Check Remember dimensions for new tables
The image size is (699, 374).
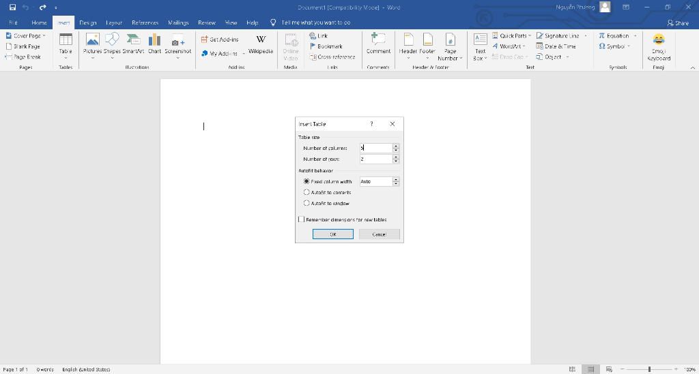pyautogui.click(x=343, y=219)
